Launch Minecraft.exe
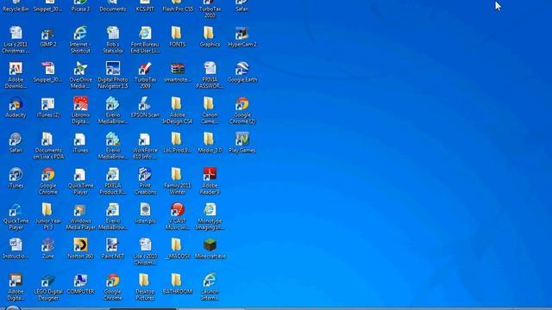Screen dimensions: 552x310 click(x=210, y=249)
